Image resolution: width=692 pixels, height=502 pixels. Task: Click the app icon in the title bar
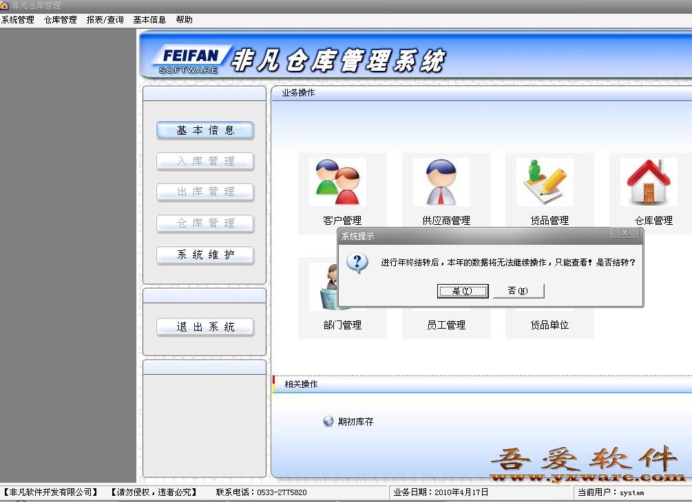tap(4, 6)
